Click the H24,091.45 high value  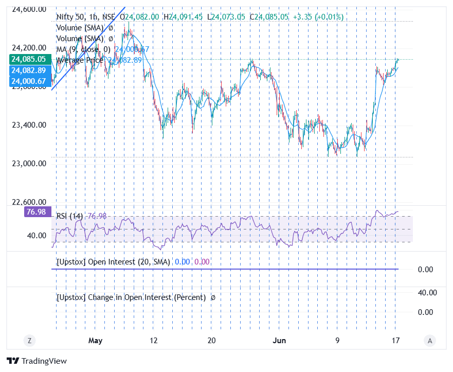click(x=183, y=17)
